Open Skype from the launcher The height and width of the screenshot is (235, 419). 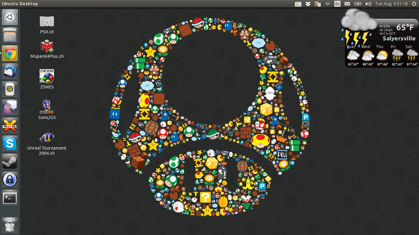(10, 143)
